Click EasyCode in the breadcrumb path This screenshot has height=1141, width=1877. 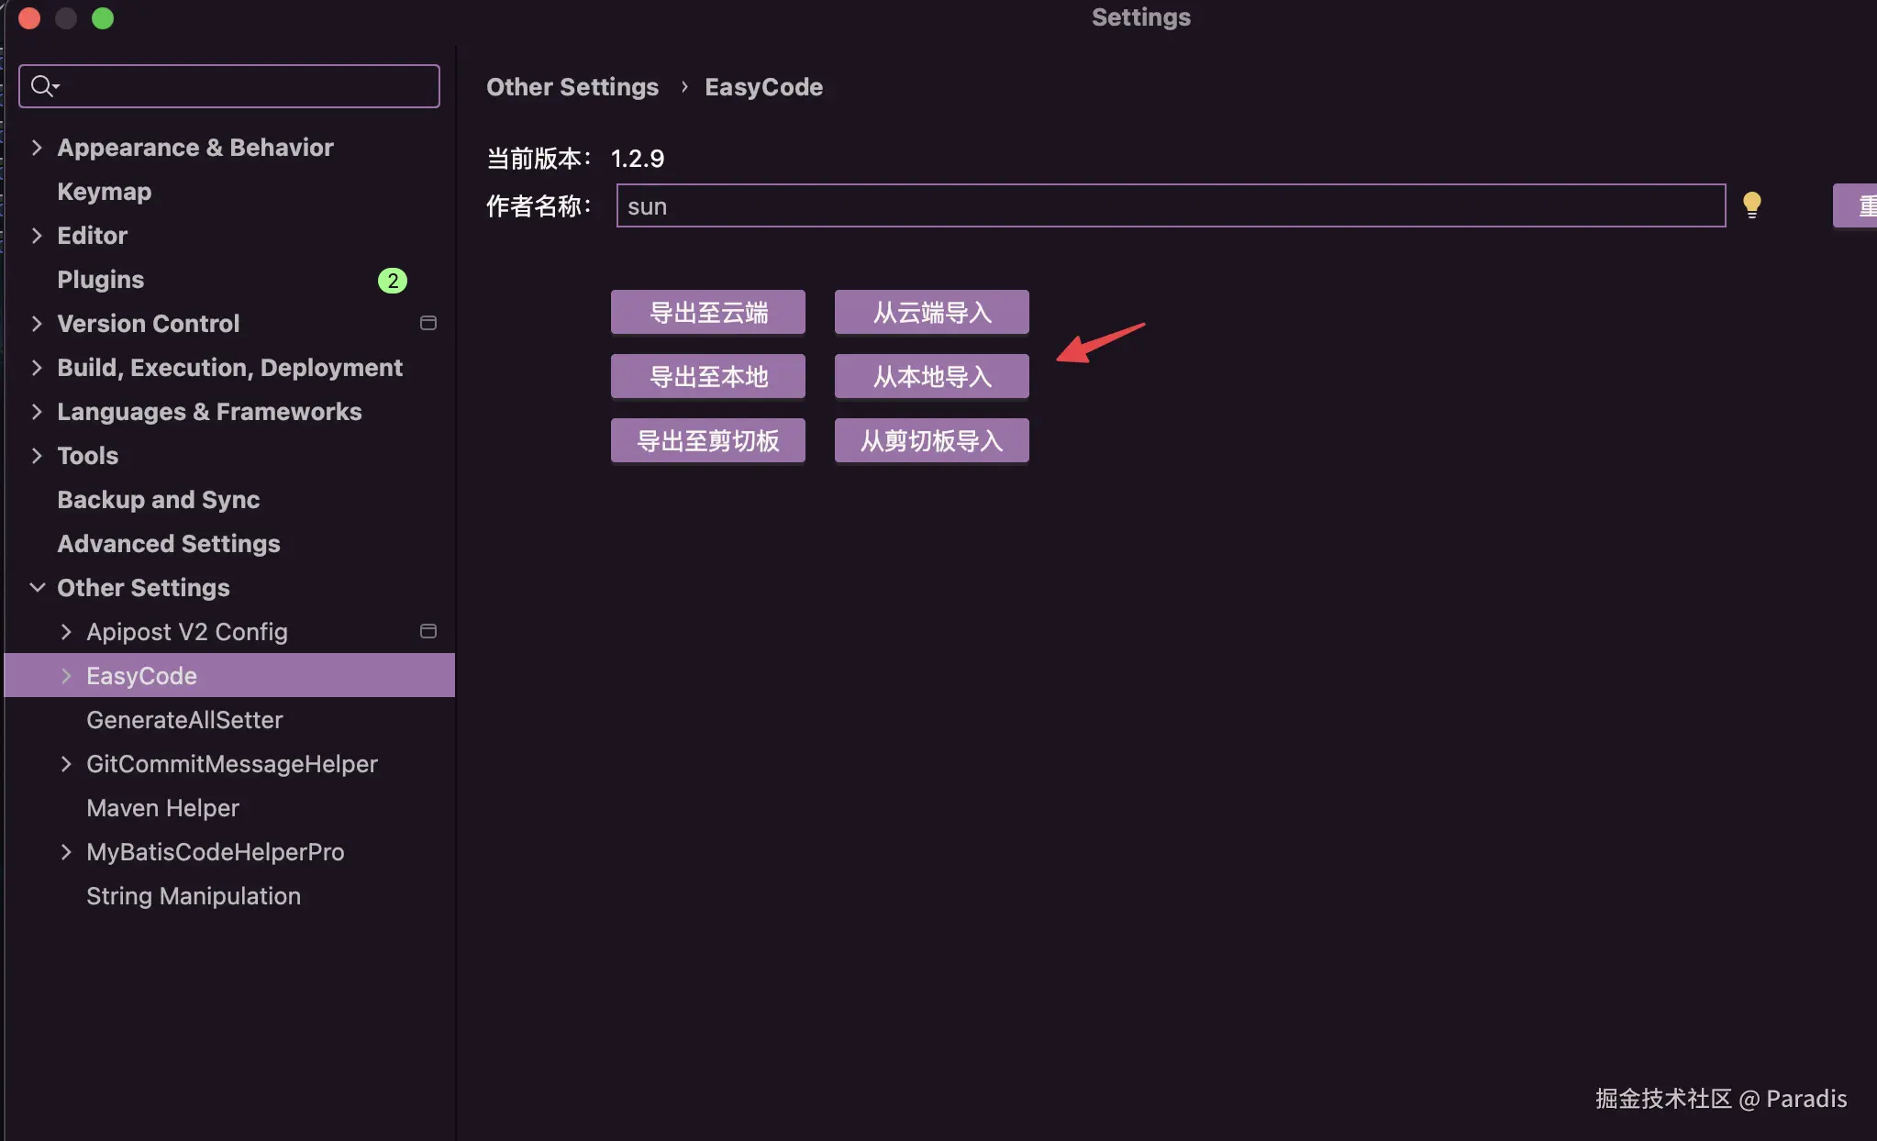coord(763,86)
